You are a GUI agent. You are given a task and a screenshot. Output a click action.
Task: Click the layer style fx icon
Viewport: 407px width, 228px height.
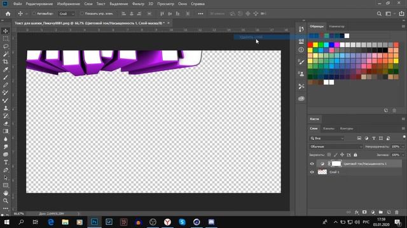coord(357,212)
